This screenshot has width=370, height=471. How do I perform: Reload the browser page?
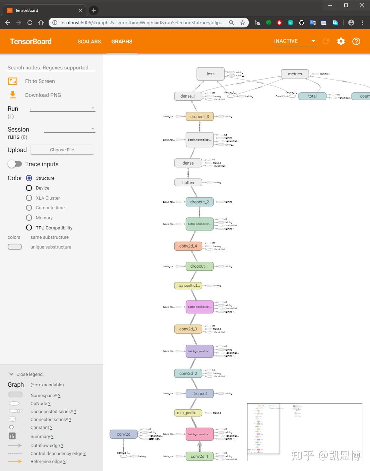point(30,23)
